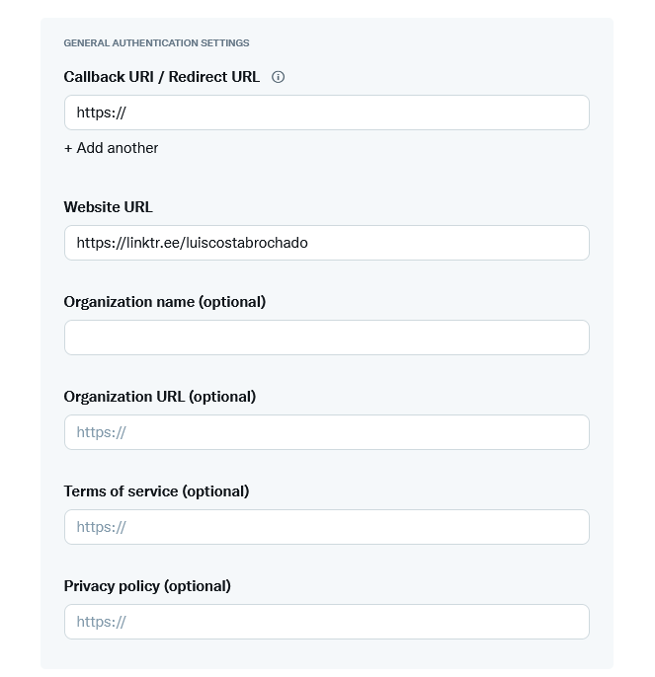Click the https:// placeholder in Privacy policy
The height and width of the screenshot is (677, 655).
[x=101, y=622]
